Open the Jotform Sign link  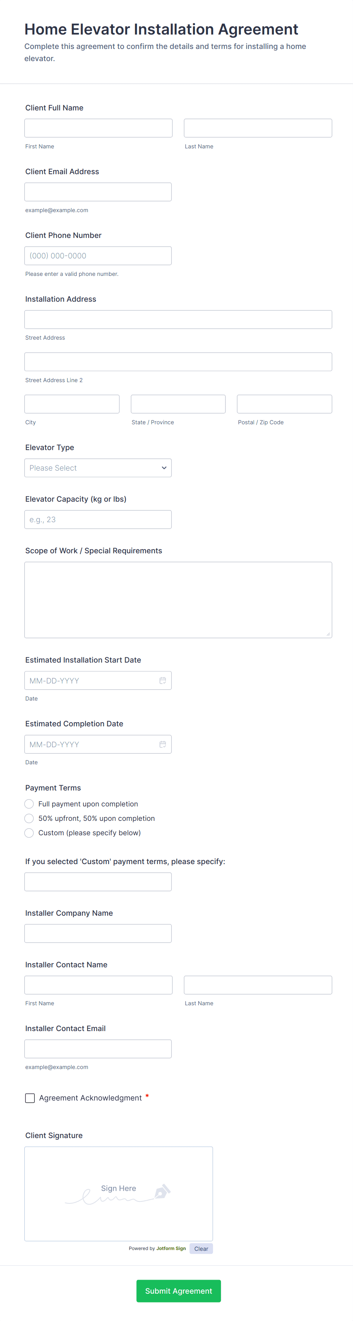point(171,1248)
